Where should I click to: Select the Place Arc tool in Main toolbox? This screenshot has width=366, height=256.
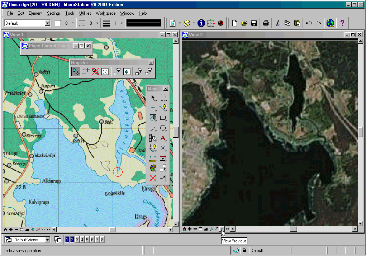[153, 128]
